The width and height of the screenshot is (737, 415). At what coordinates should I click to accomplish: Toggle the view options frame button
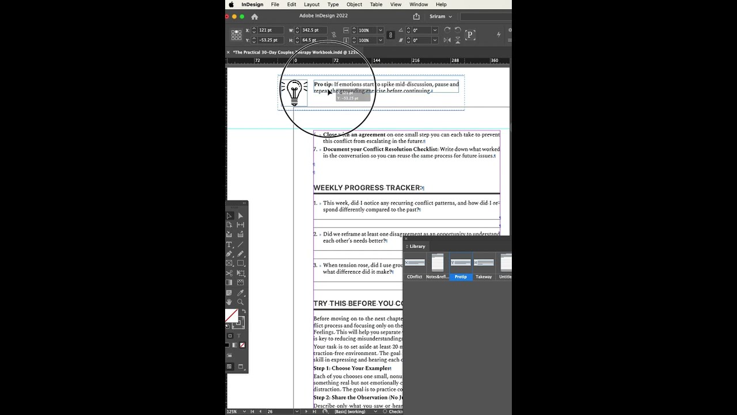pos(229,356)
